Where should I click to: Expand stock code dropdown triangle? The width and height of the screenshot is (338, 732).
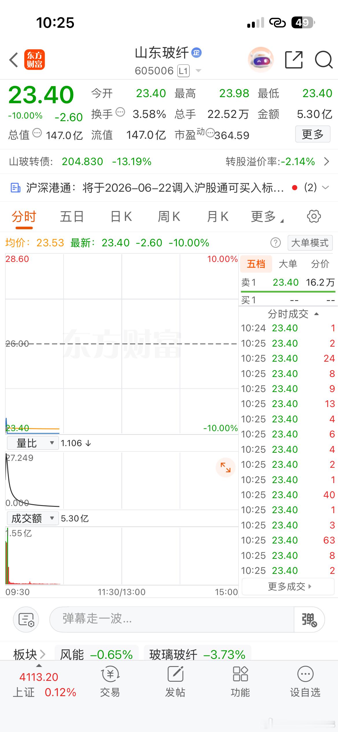point(198,71)
